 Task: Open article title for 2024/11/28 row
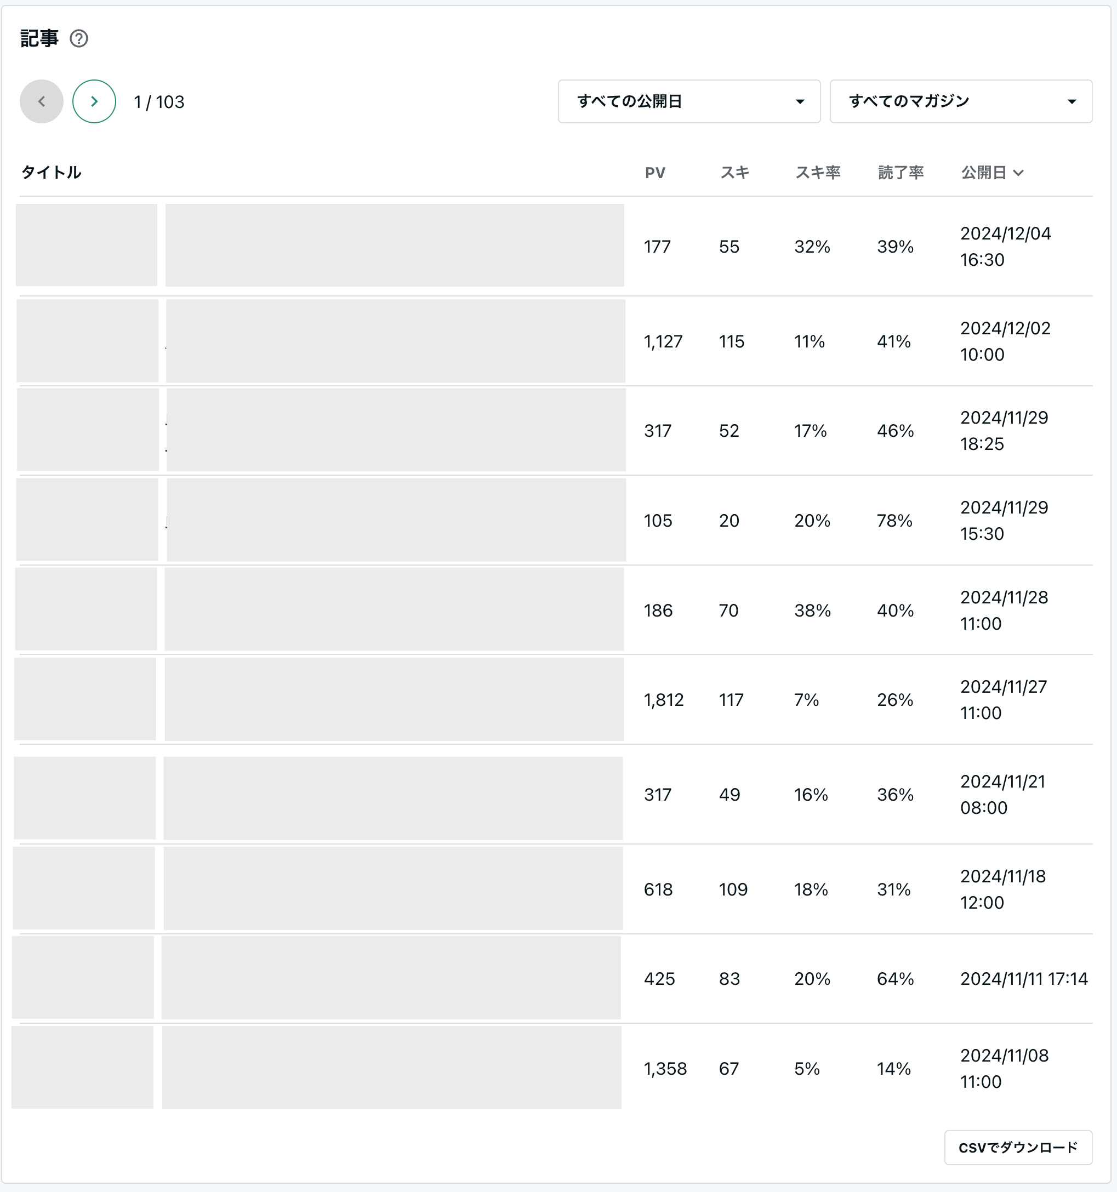coord(394,608)
